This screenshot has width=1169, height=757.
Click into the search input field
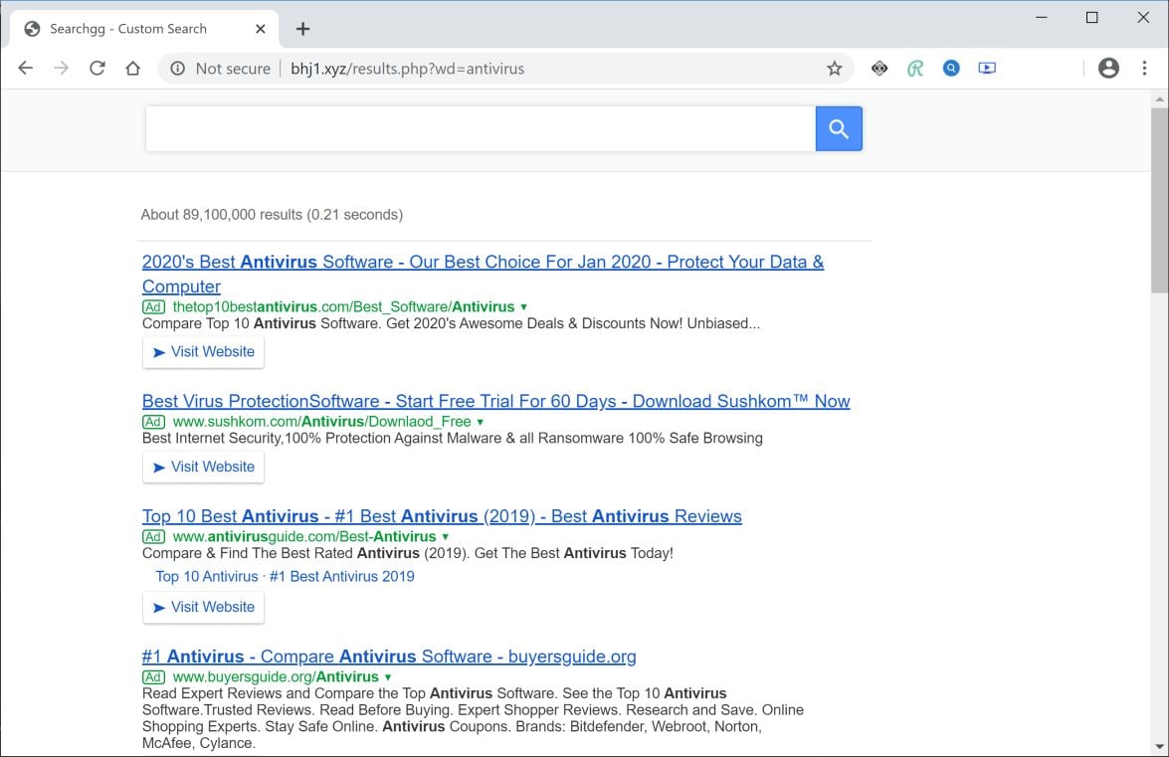coord(480,129)
